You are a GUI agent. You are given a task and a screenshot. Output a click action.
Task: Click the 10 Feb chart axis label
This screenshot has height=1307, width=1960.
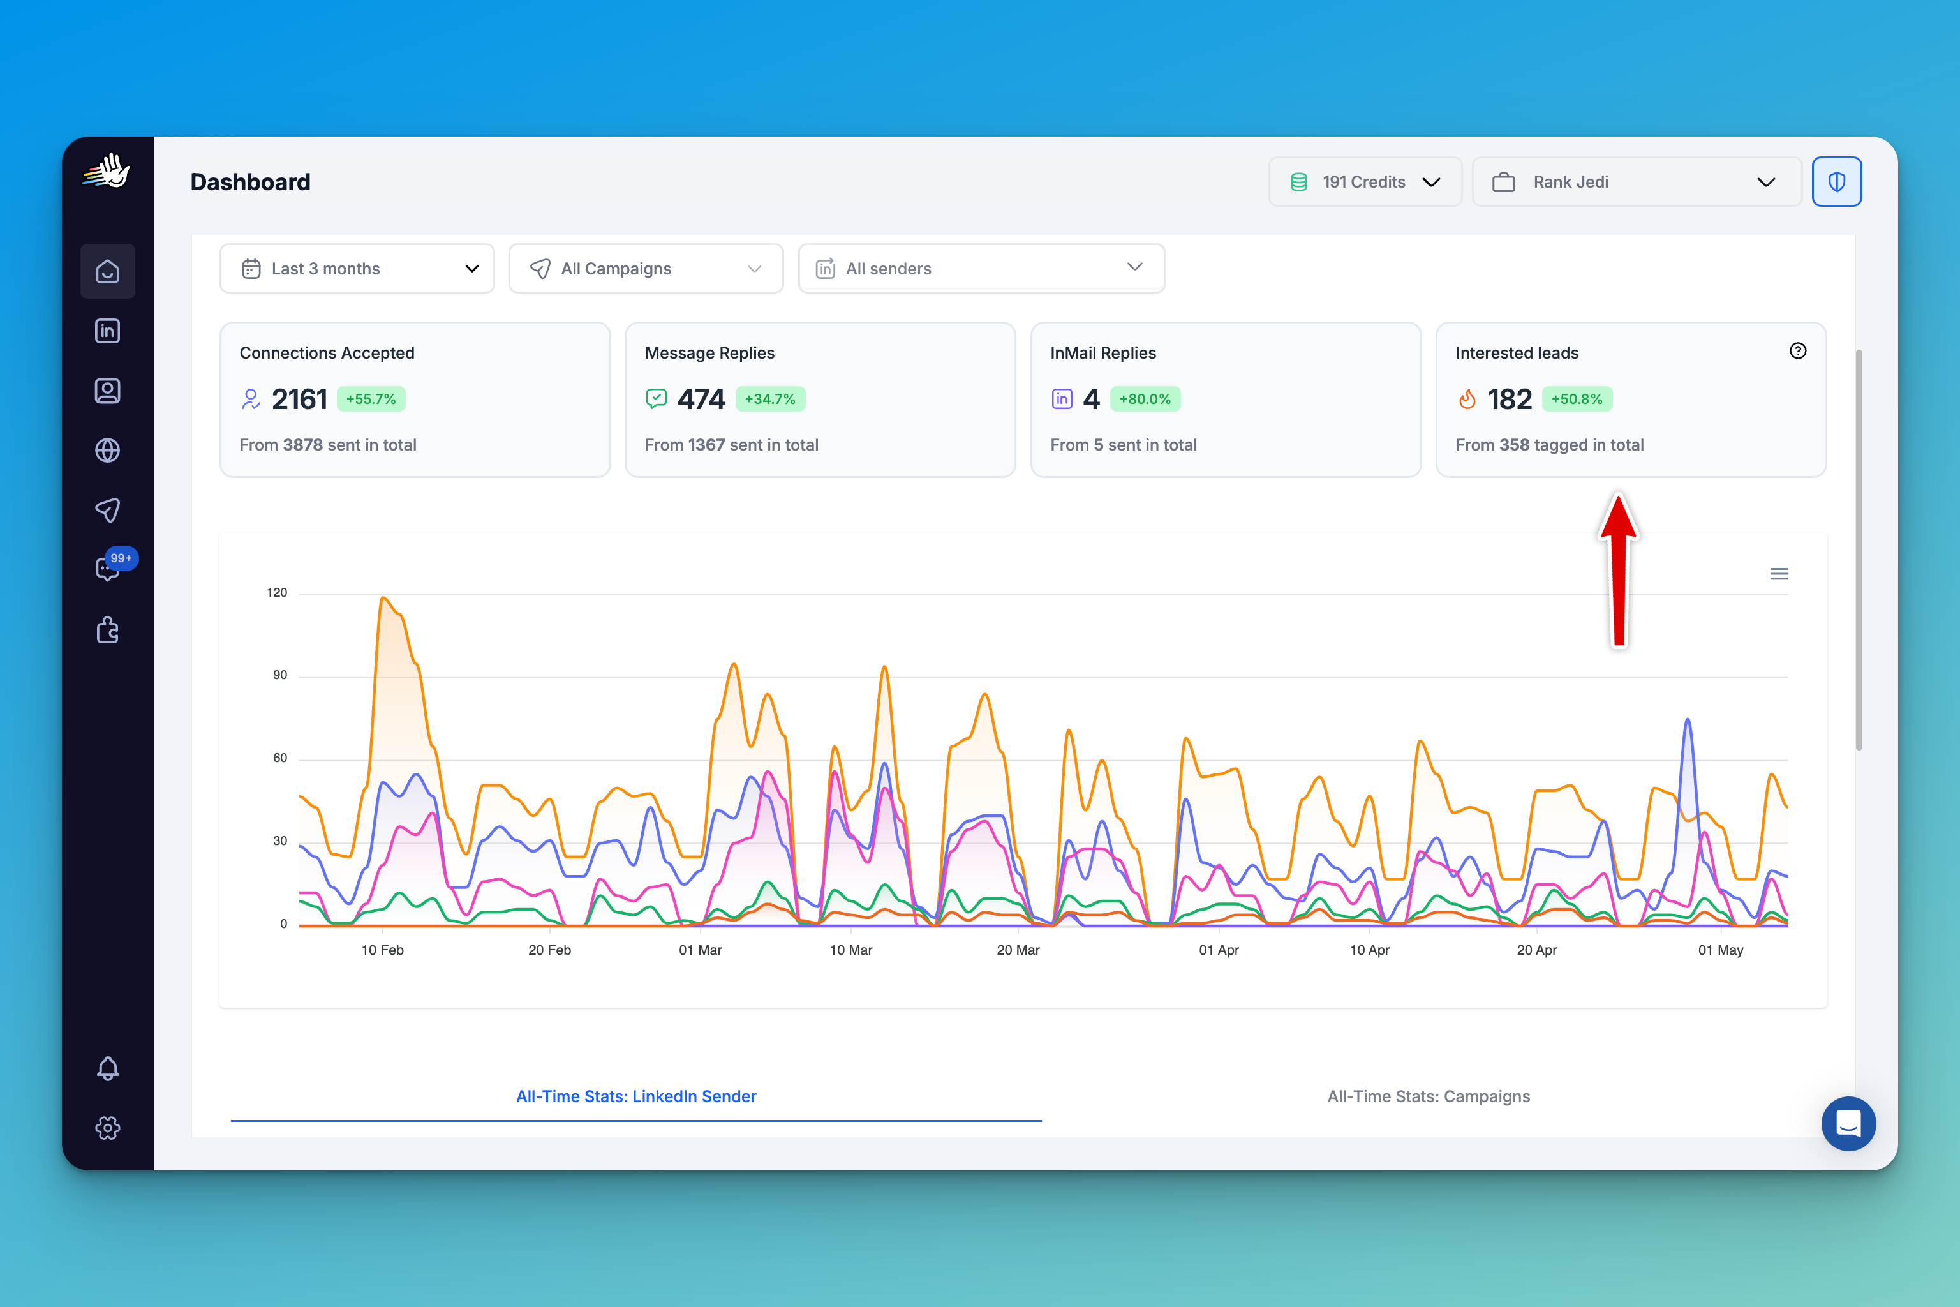[x=383, y=950]
